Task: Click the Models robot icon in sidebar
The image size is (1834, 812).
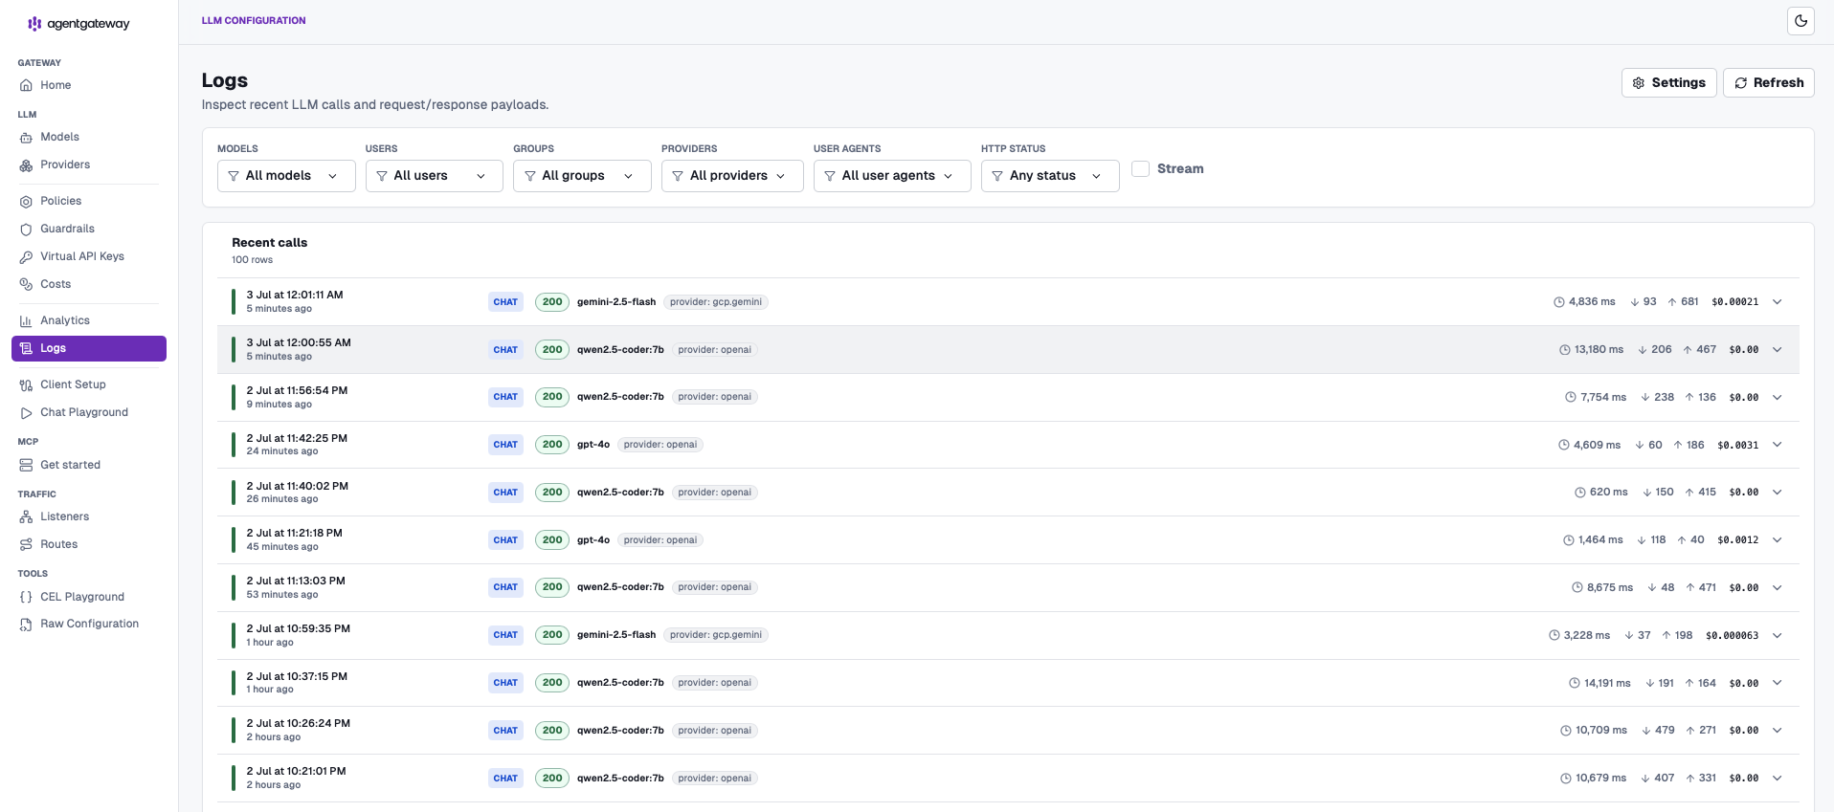Action: 26,137
